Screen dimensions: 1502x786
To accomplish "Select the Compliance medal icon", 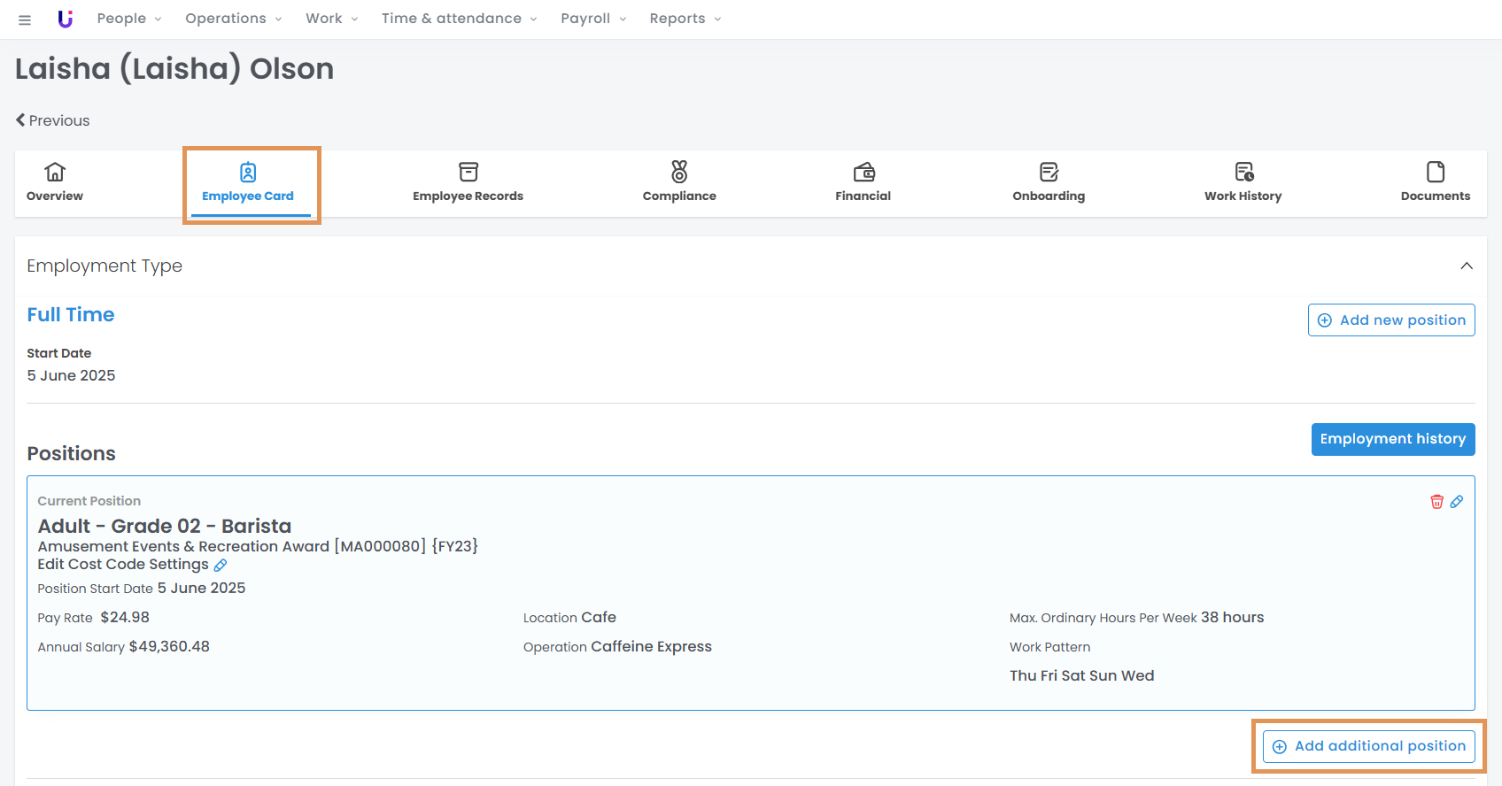I will [x=679, y=172].
